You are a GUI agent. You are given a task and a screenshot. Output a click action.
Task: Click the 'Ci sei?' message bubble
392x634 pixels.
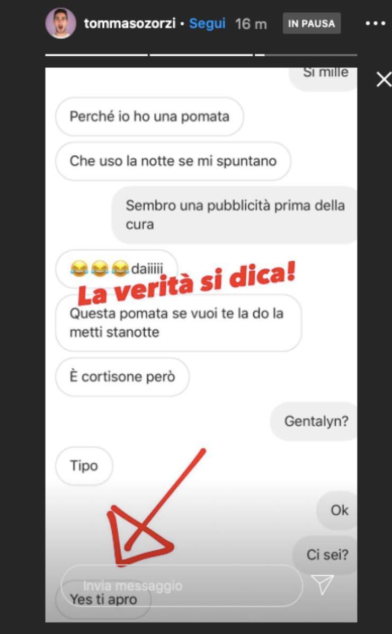coord(325,554)
